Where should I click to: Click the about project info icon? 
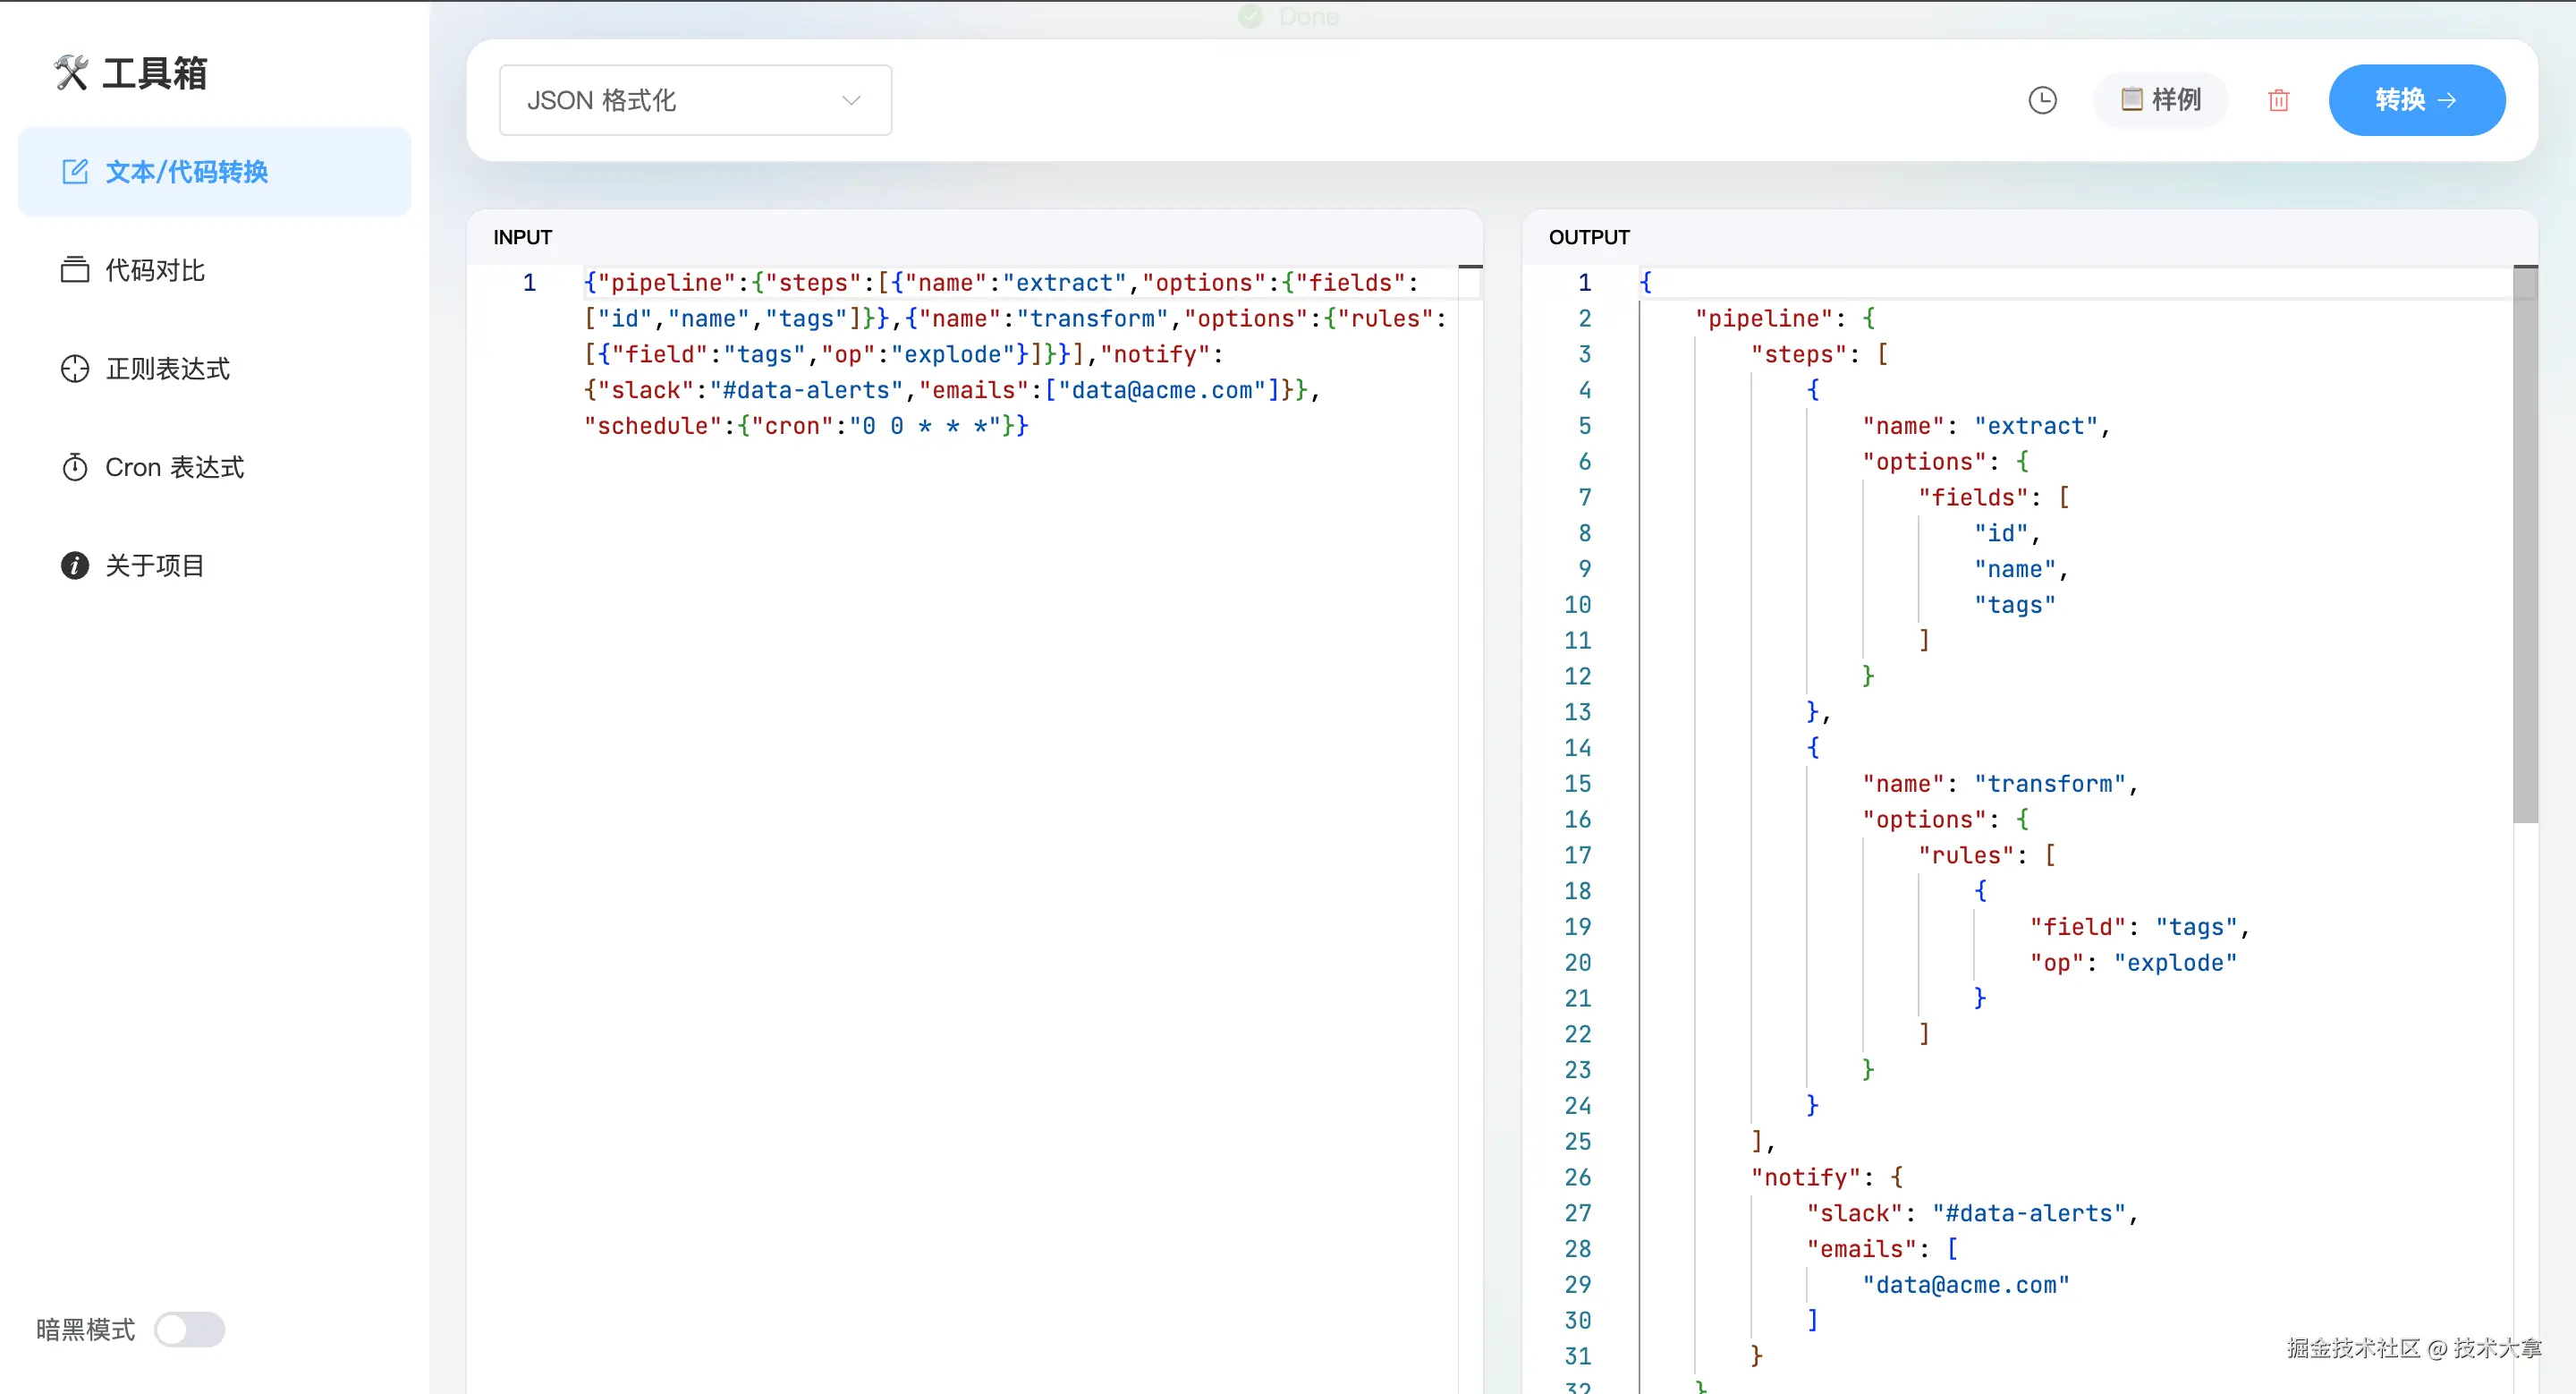click(74, 566)
